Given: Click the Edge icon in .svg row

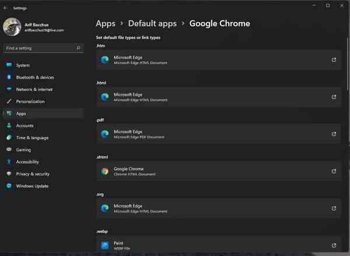Looking at the screenshot, I should tap(104, 208).
